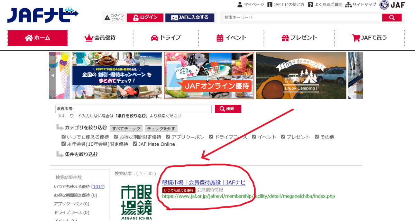Open the いつでも使える優待 (1014) link
This screenshot has height=221, width=415.
click(x=98, y=186)
